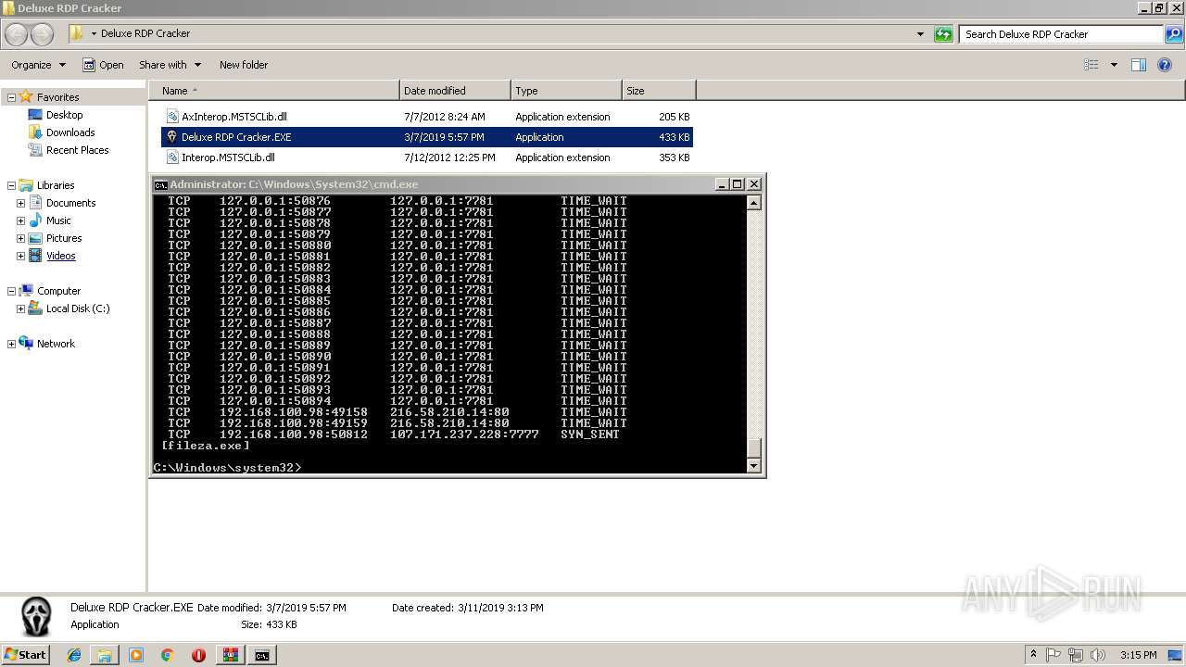
Task: Click the Start button
Action: click(x=26, y=655)
